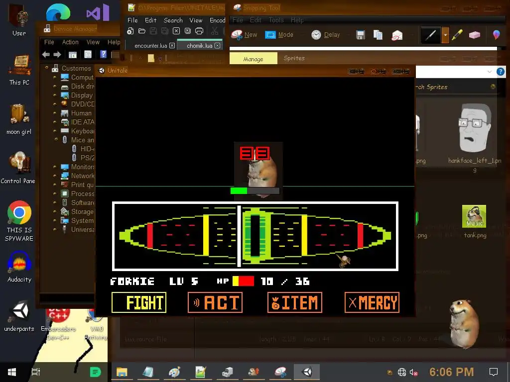The image size is (510, 382).
Task: Expand the Keyboards node in Device Manager
Action: [x=55, y=131]
